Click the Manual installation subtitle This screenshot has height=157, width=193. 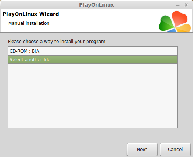pos(29,23)
